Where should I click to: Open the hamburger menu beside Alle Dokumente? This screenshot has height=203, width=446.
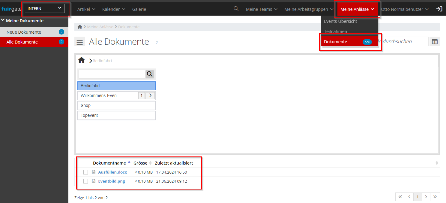(79, 42)
